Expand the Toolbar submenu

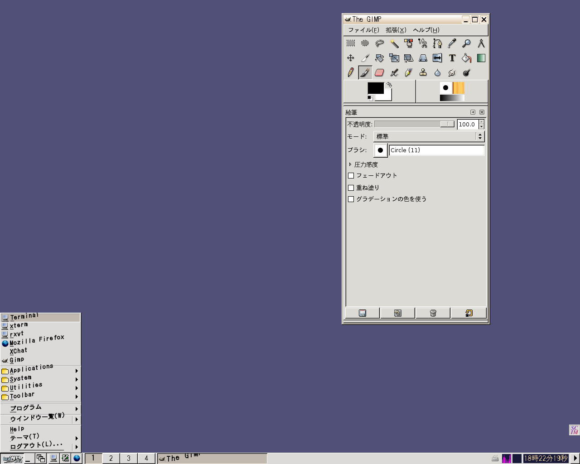(40, 396)
